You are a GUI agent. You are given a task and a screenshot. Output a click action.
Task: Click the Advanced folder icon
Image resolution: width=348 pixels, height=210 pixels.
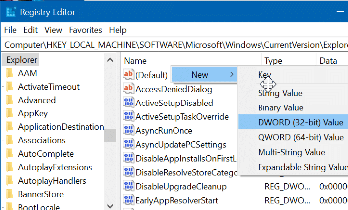click(x=10, y=100)
